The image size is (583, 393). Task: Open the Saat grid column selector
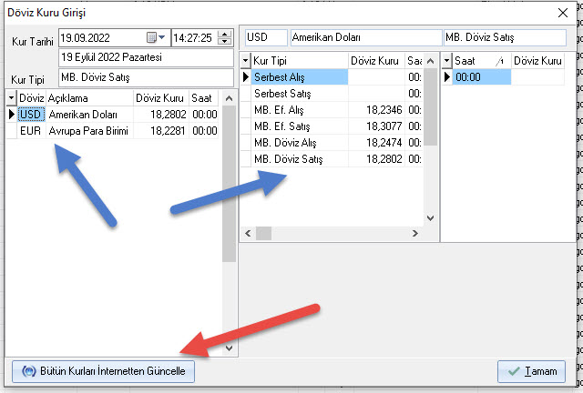(446, 60)
